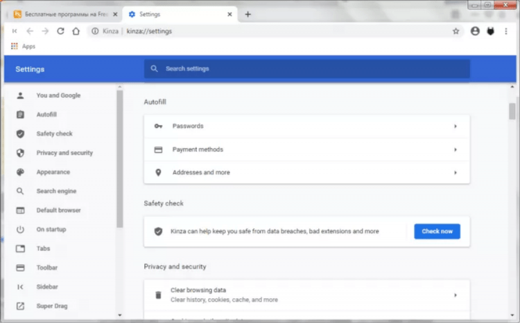Click the Autofill clipboard icon in sidebar
Image resolution: width=520 pixels, height=323 pixels.
(x=20, y=115)
